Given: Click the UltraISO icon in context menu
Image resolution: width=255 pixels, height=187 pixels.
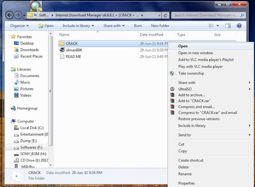Looking at the screenshot, I should pos(172,89).
